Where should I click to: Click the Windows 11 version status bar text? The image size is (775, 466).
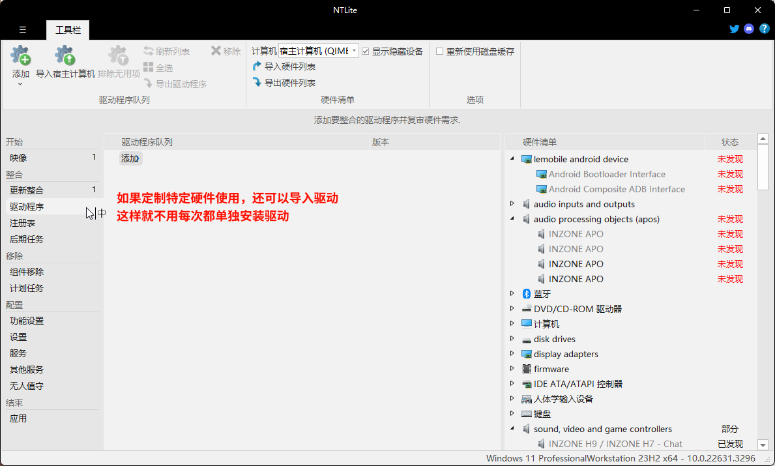[621, 459]
